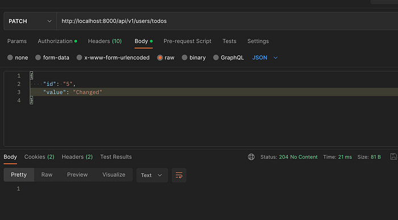Toggle the wrap lines icon

[179, 175]
